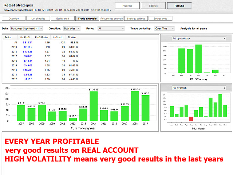Click the 424 trades count cell
Screen dimensions: 233x175
tap(63, 42)
